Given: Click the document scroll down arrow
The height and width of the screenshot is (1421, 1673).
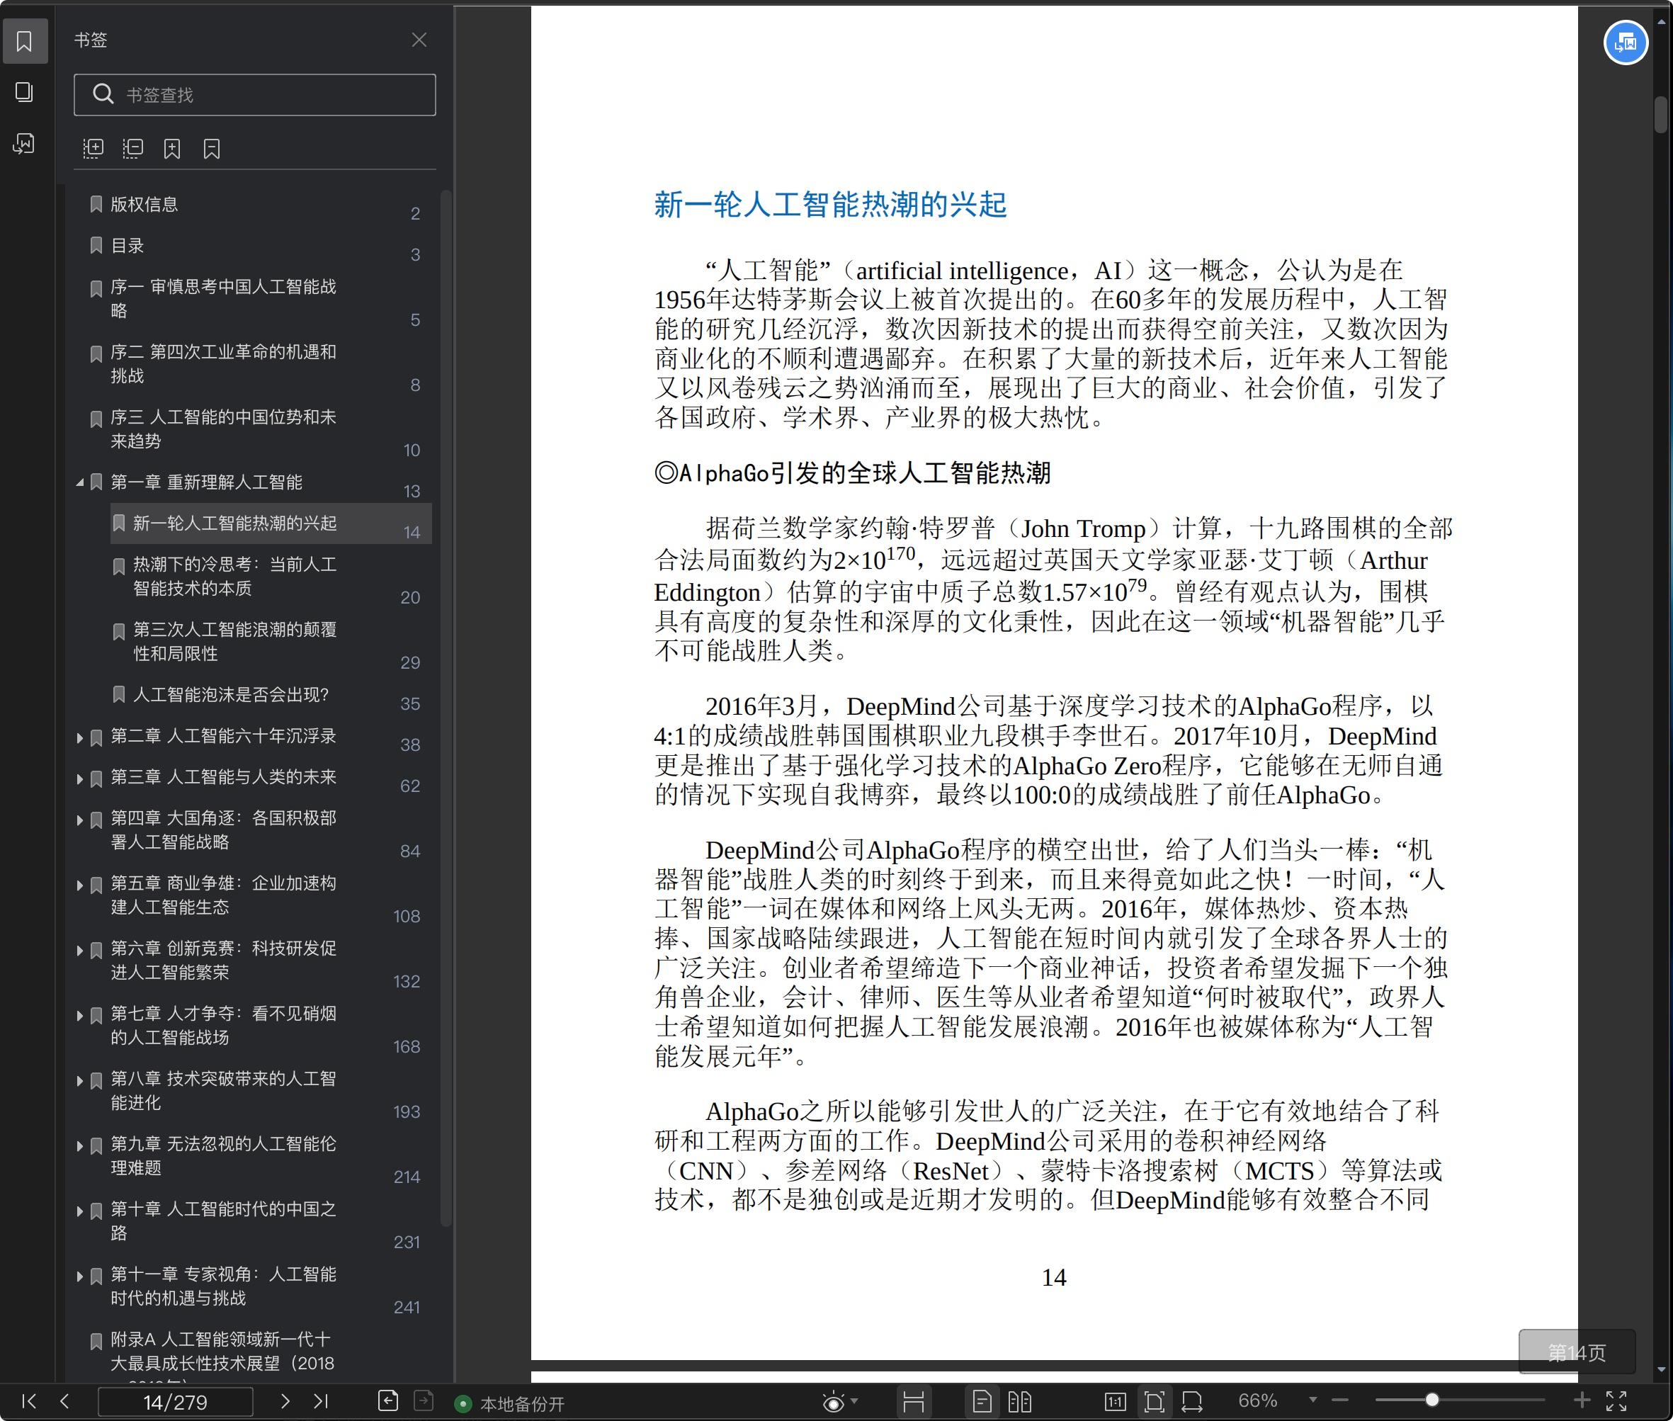Looking at the screenshot, I should (x=1661, y=1369).
